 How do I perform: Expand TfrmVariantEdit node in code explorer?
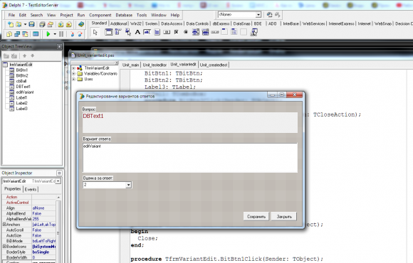tap(73, 68)
